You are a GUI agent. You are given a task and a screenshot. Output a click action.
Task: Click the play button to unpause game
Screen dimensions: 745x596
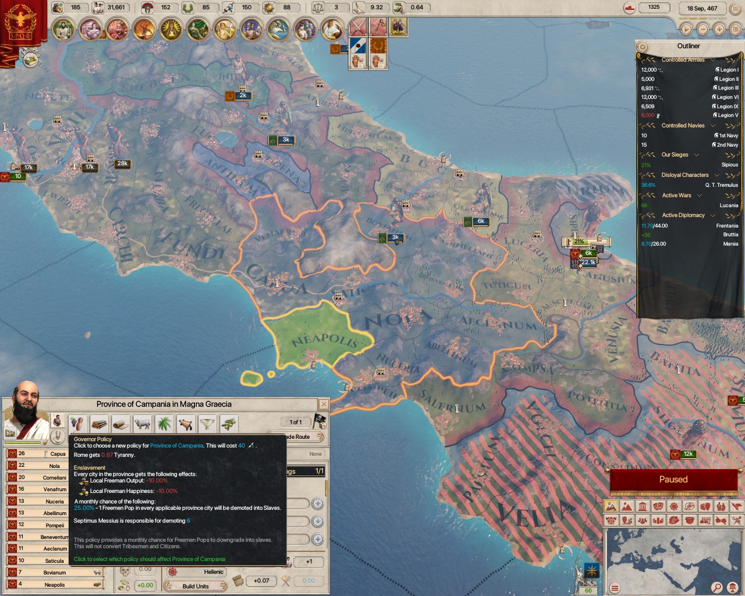(686, 29)
